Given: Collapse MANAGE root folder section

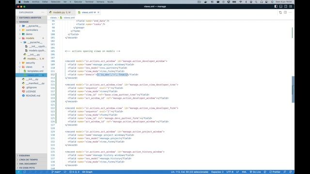Looking at the screenshot, I should tap(31, 22).
